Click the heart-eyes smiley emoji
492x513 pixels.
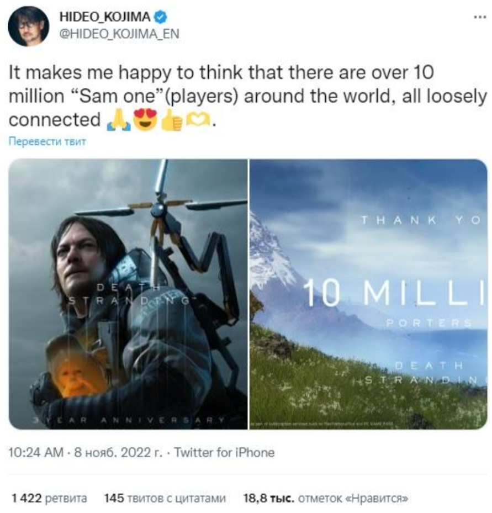(146, 120)
